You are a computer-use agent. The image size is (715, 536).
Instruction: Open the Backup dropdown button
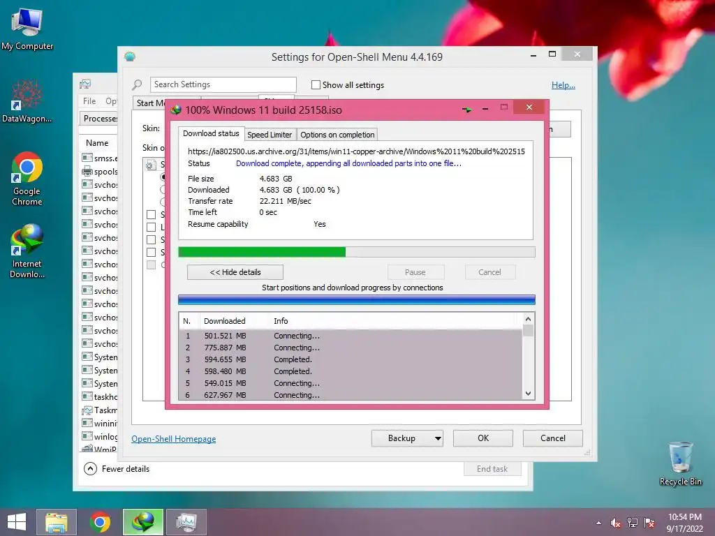pyautogui.click(x=407, y=438)
